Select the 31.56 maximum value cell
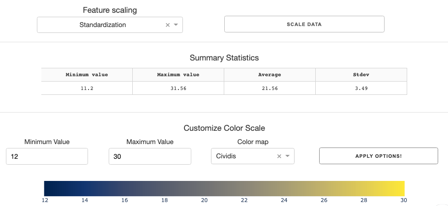The width and height of the screenshot is (448, 206). tap(179, 88)
